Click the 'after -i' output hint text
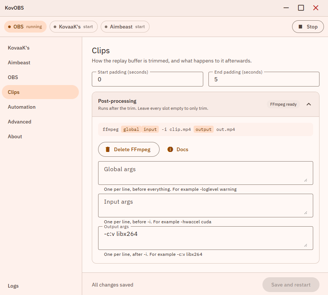The width and height of the screenshot is (328, 295). [153, 254]
